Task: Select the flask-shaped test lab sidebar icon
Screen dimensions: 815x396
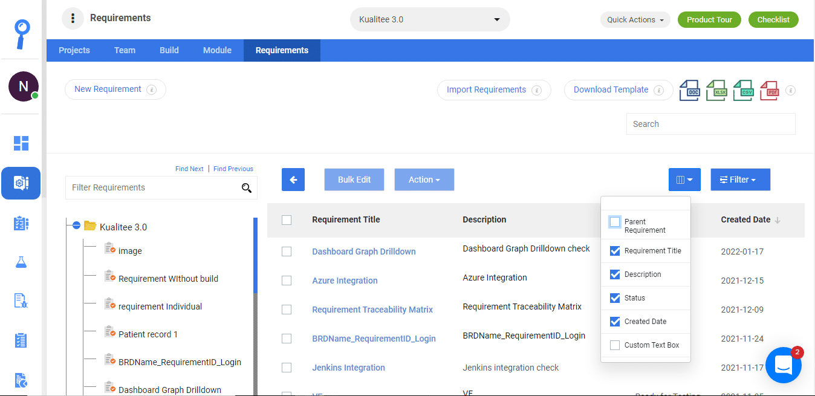Action: pos(21,262)
